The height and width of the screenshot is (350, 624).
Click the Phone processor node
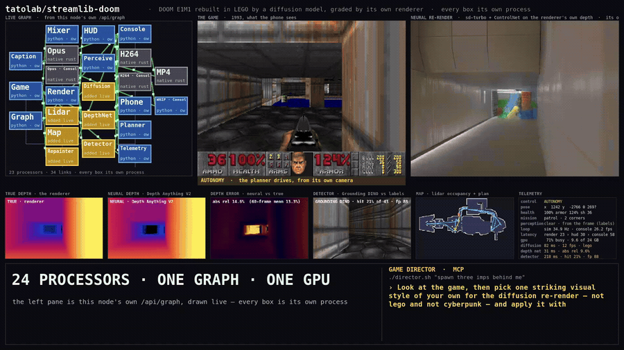(x=135, y=106)
